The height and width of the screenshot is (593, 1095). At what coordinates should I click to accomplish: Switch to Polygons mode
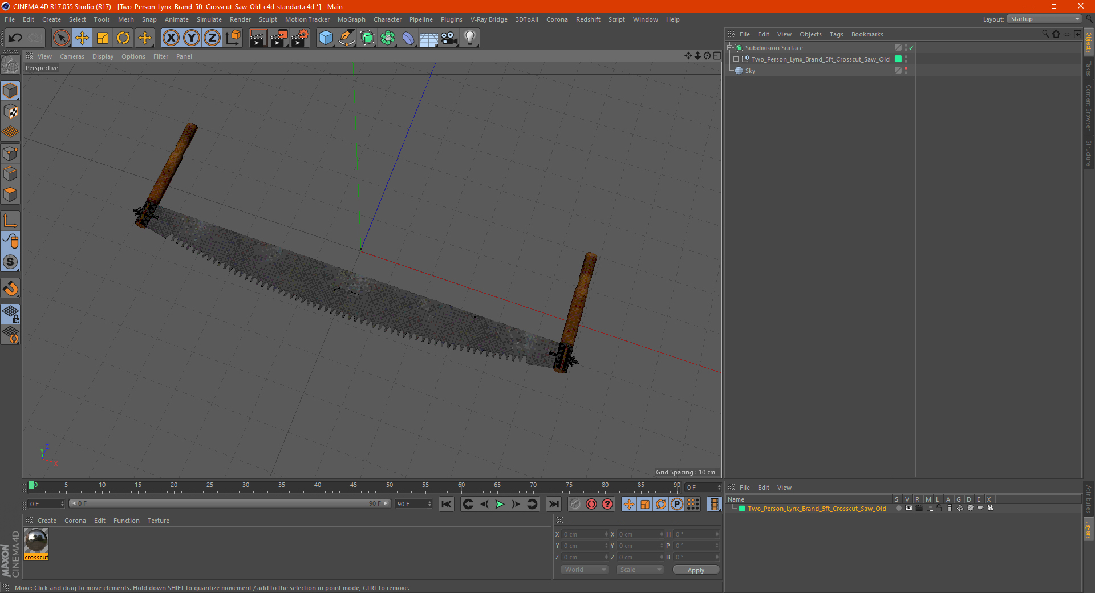point(10,194)
